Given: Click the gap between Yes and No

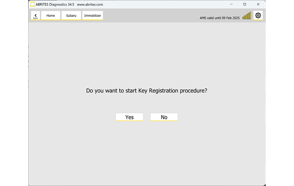Looking at the screenshot, I should coord(147,117).
